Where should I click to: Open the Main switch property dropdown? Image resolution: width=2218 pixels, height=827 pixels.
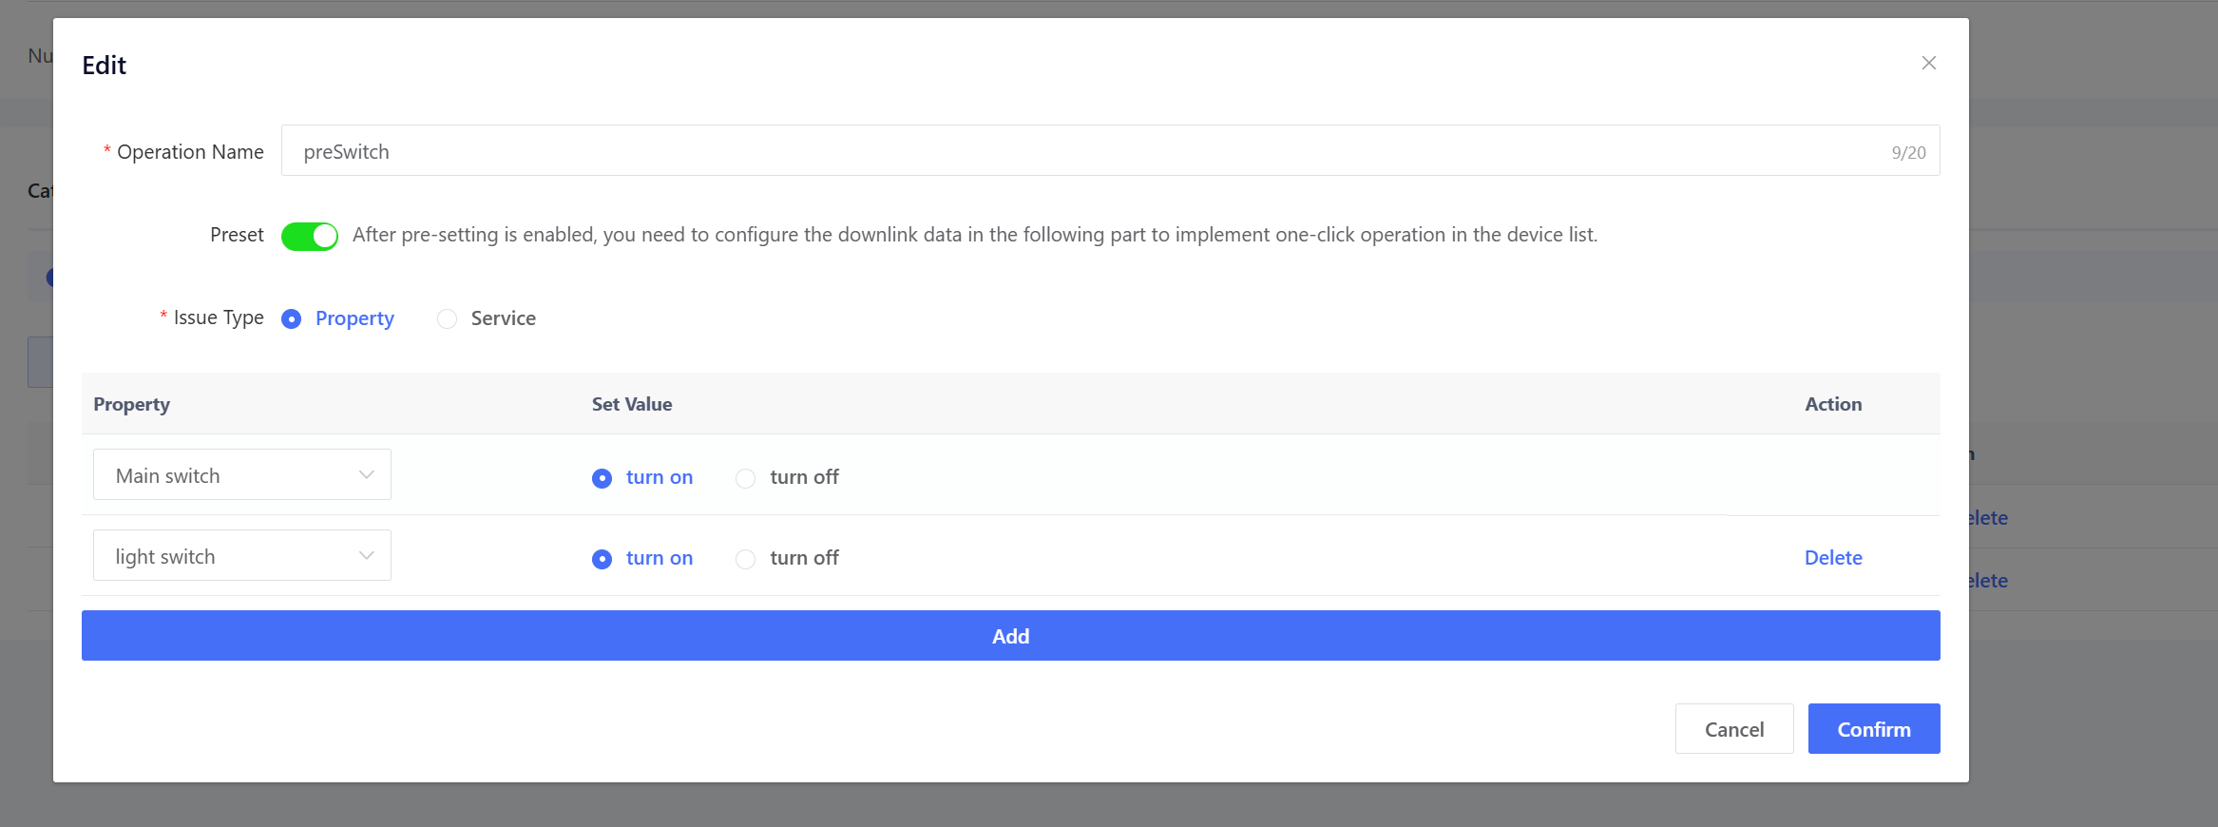(242, 475)
